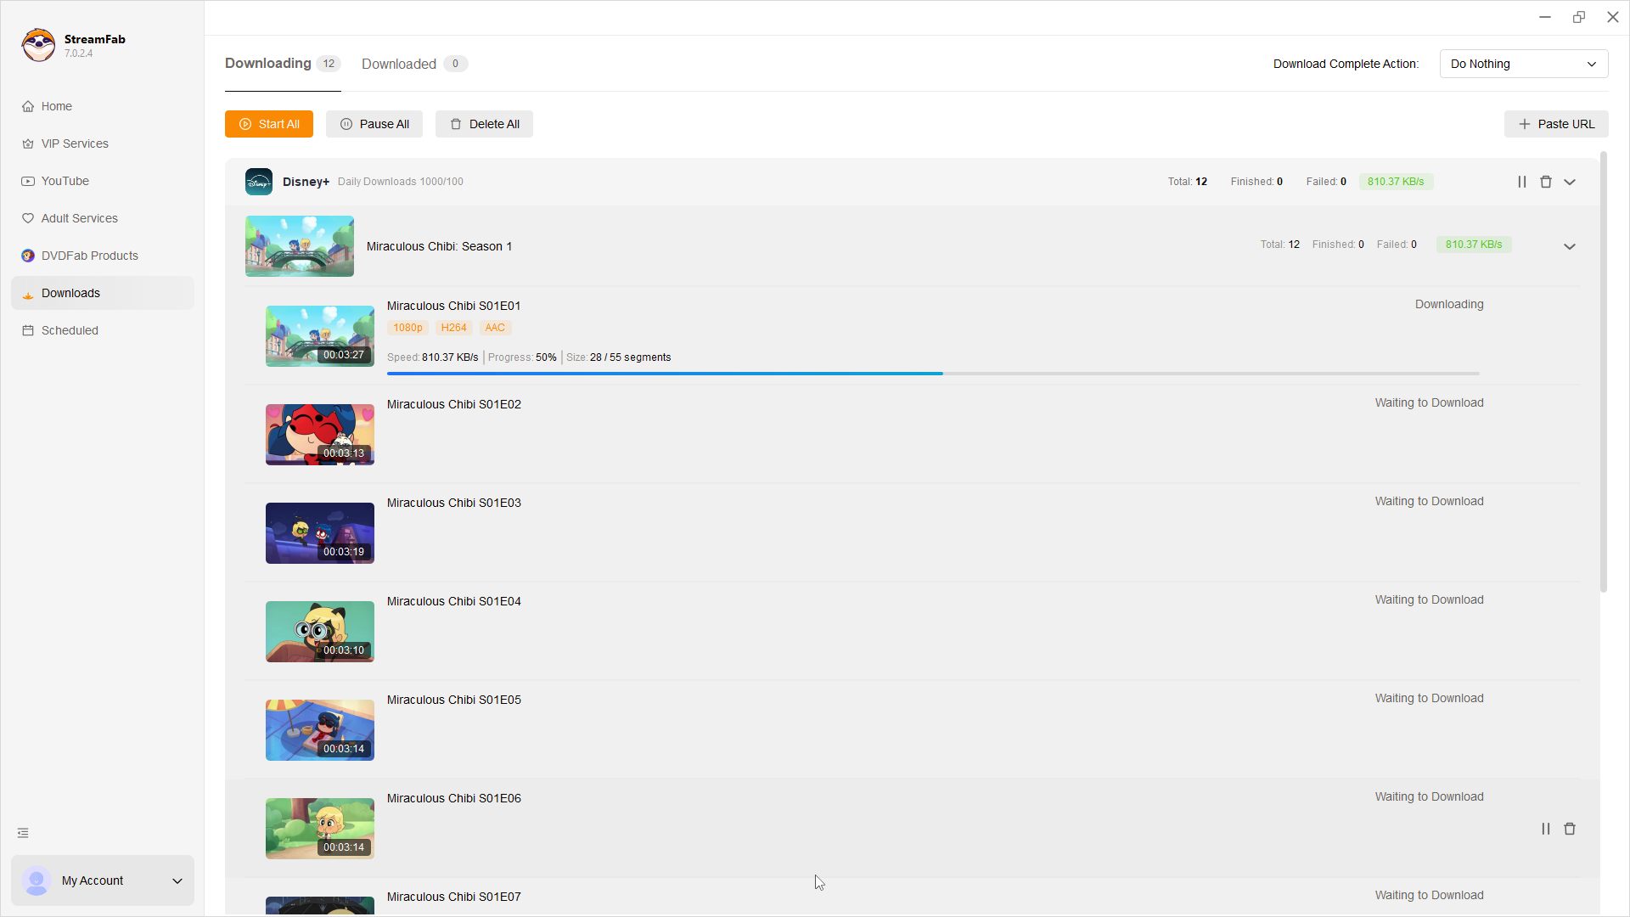Click the 12 count badge on Downloading

tap(329, 64)
